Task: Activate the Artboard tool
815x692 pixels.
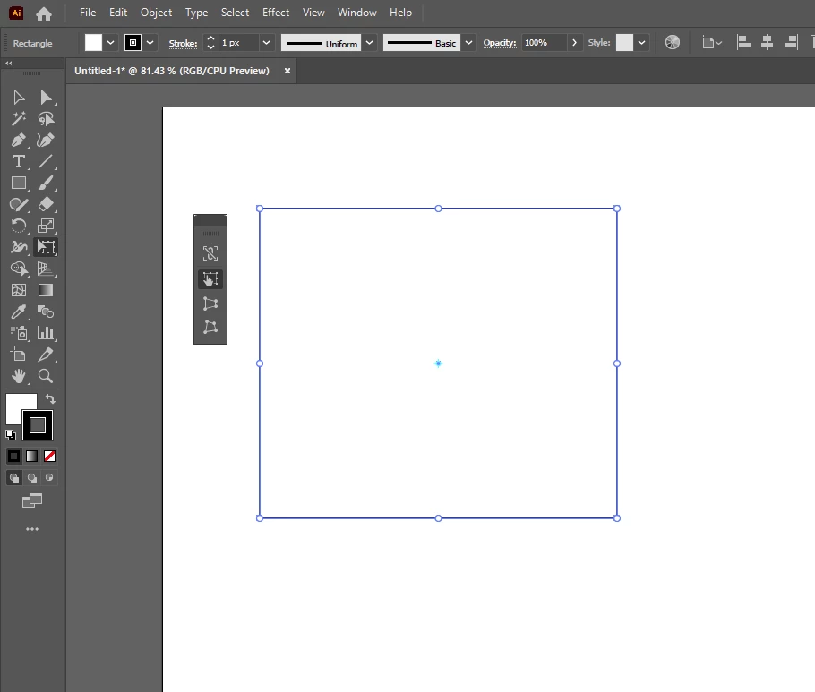Action: 19,355
